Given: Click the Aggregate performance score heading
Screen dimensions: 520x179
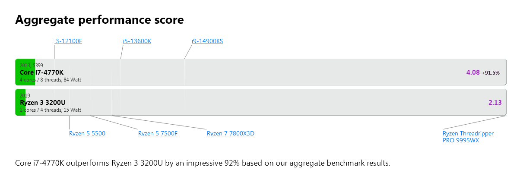Looking at the screenshot, I should pyautogui.click(x=99, y=20).
